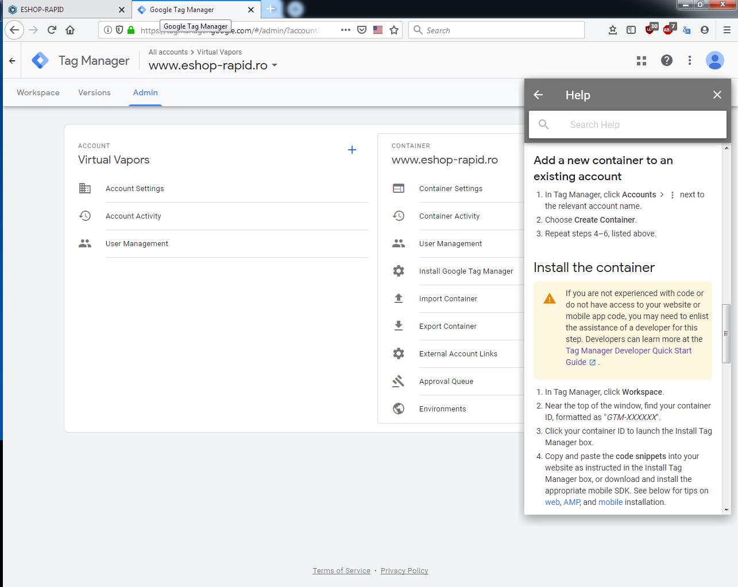Click the US flag extension icon in the URL bar
Image resolution: width=738 pixels, height=587 pixels.
point(378,30)
